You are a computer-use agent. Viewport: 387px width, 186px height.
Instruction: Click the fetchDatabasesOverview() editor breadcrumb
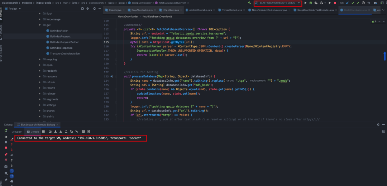(x=157, y=16)
